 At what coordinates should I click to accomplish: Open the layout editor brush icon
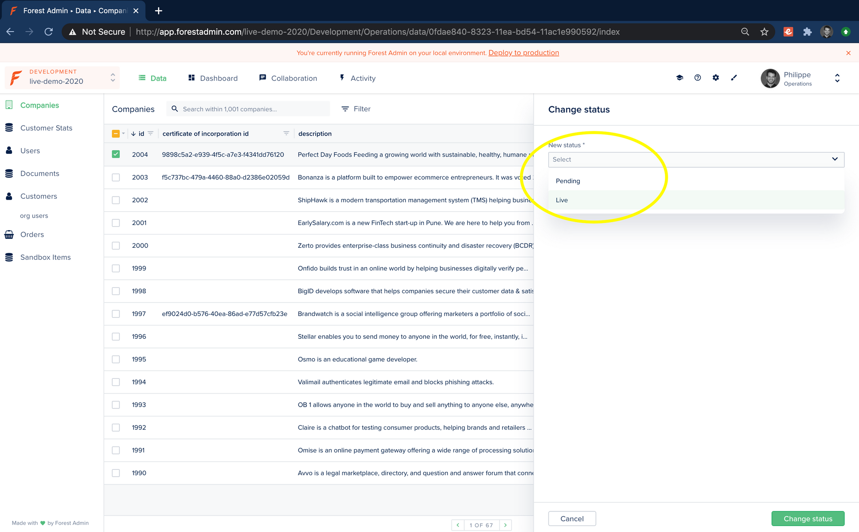[734, 78]
